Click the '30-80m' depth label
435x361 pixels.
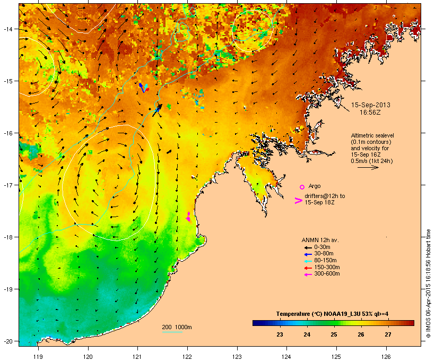[324, 254]
